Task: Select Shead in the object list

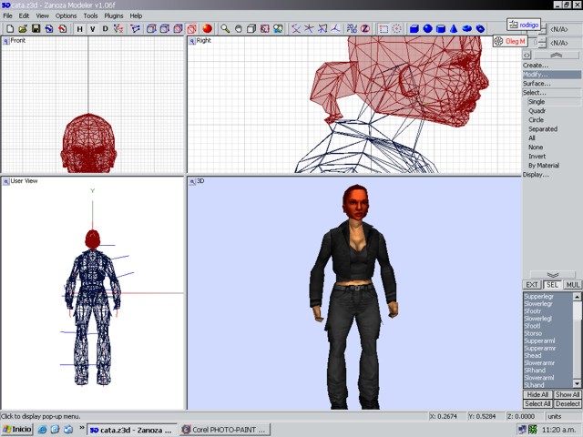Action: (x=547, y=356)
